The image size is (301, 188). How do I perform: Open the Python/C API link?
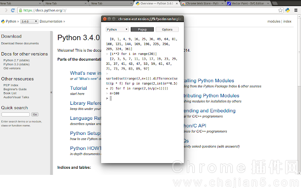(x=195, y=125)
